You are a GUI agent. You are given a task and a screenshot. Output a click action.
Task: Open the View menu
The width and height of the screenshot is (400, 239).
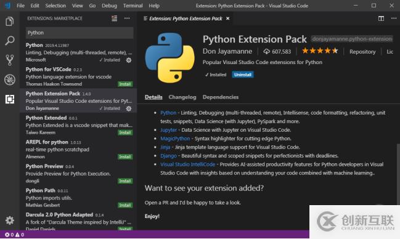click(x=77, y=6)
